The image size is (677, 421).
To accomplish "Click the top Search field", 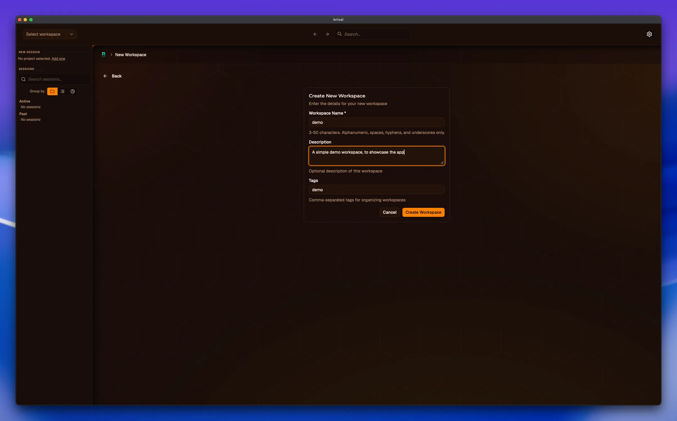I will 372,34.
